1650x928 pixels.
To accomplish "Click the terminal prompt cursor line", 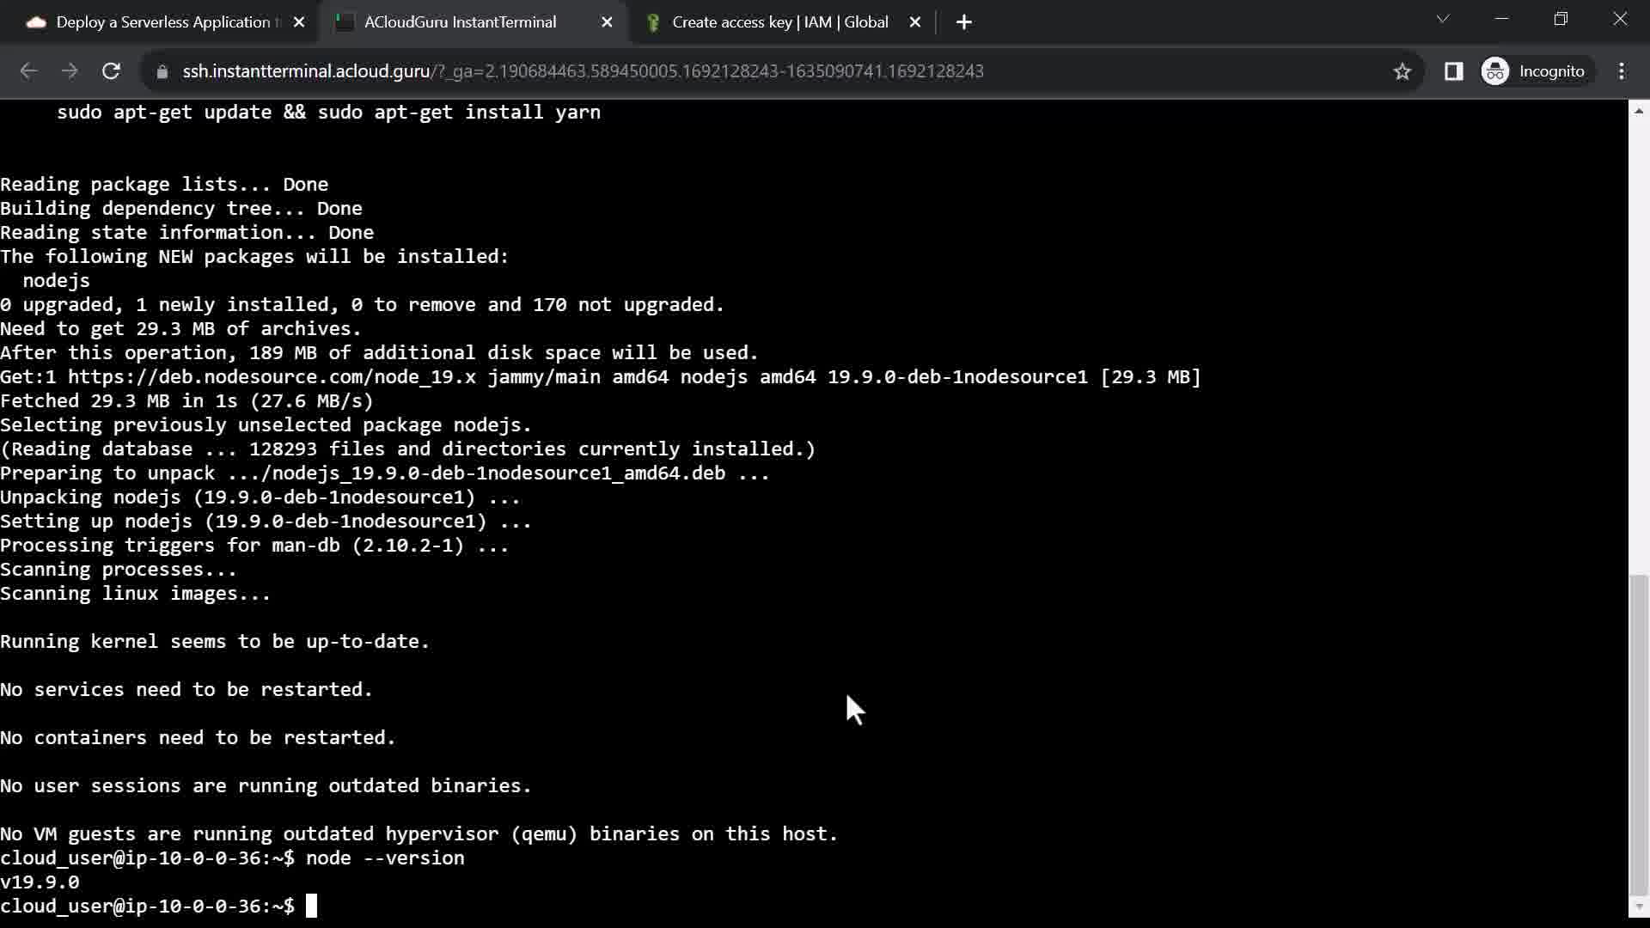I will tap(311, 906).
